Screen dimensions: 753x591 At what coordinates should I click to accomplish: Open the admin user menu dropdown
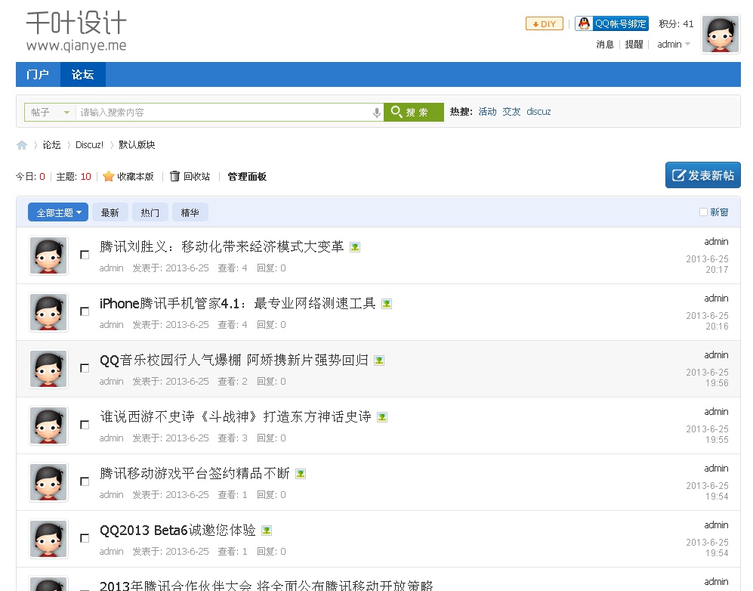point(674,44)
